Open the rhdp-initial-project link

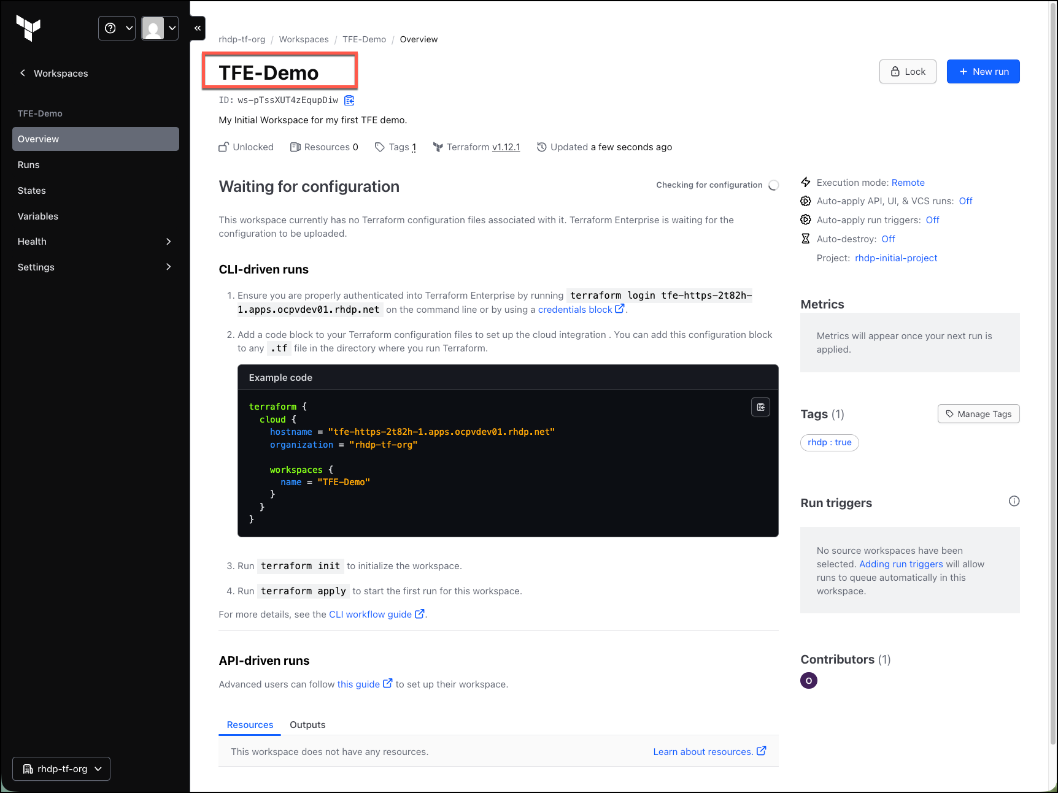(x=896, y=258)
